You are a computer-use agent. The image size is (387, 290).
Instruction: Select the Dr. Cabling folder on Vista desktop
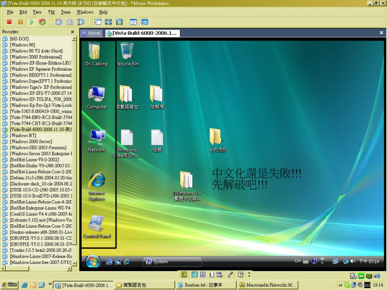(96, 54)
